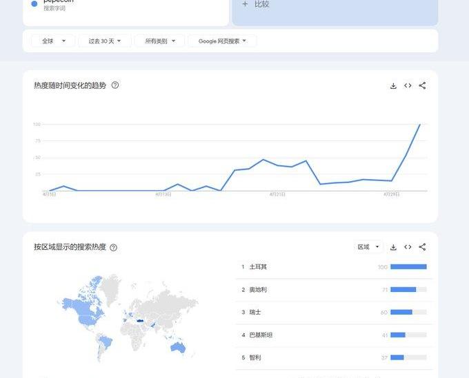Image resolution: width=469 pixels, height=378 pixels.
Task: Click embed icon for trend chart
Action: point(408,86)
